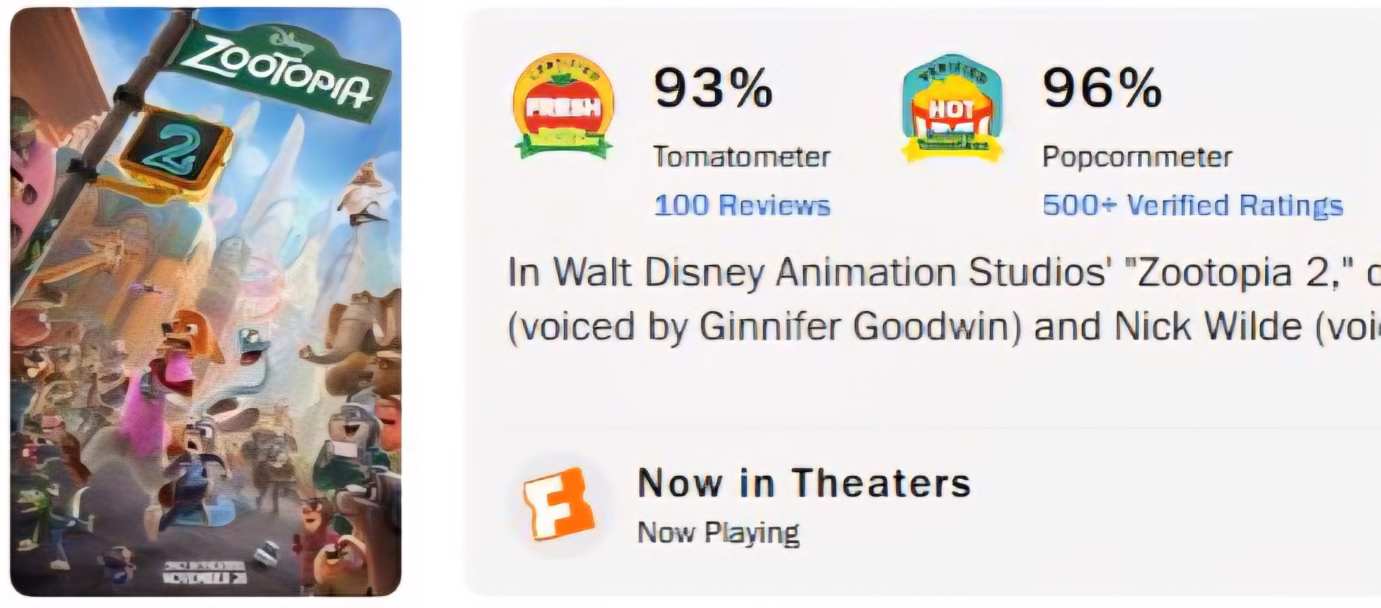The image size is (1381, 608).
Task: Click the Now Playing status text
Action: pos(718,532)
